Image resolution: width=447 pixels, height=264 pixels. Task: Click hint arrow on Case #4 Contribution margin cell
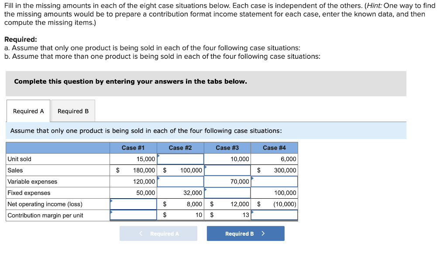pos(252,212)
